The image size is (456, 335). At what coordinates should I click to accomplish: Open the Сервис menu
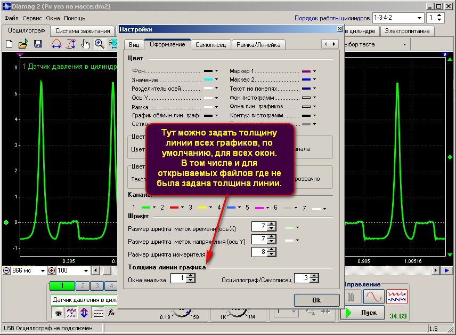pyautogui.click(x=32, y=18)
